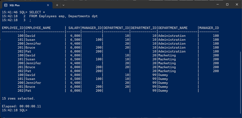The image size is (242, 118).
Task: Click the SQL Plus tab icon
Action: (x=6, y=5)
